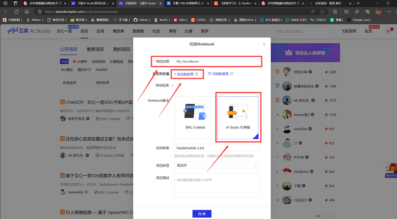
Task: Click the user avatar in the site header
Action: pyautogui.click(x=389, y=31)
